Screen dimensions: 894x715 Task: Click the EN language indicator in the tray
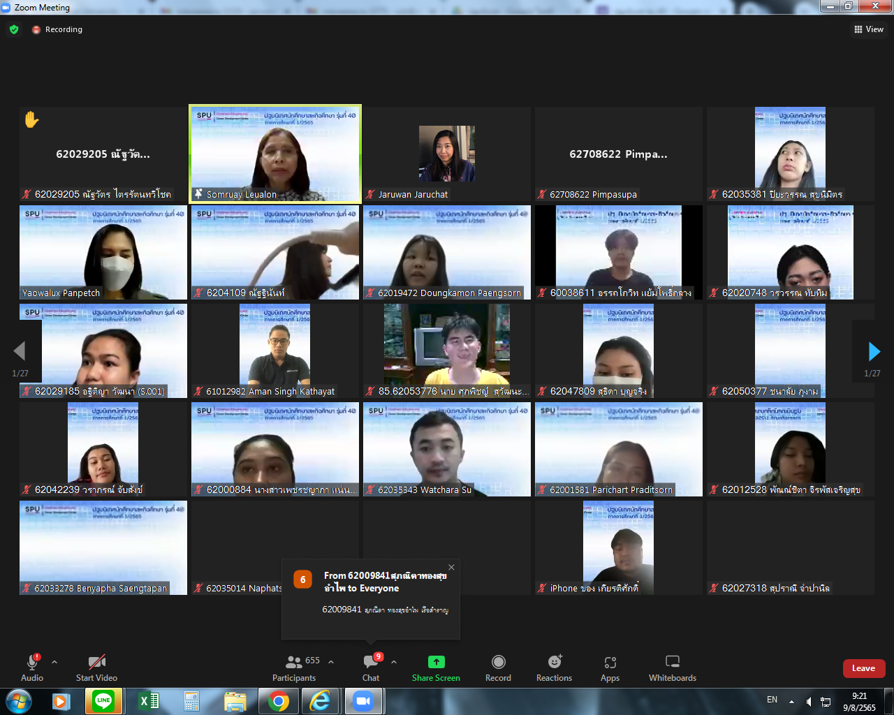click(772, 700)
